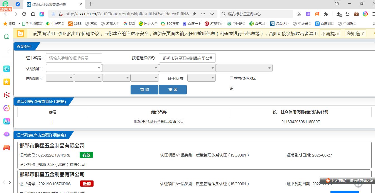The width and height of the screenshot is (375, 193).
Task: Click the sidebar right chevron at the bottom
Action: click(10, 182)
